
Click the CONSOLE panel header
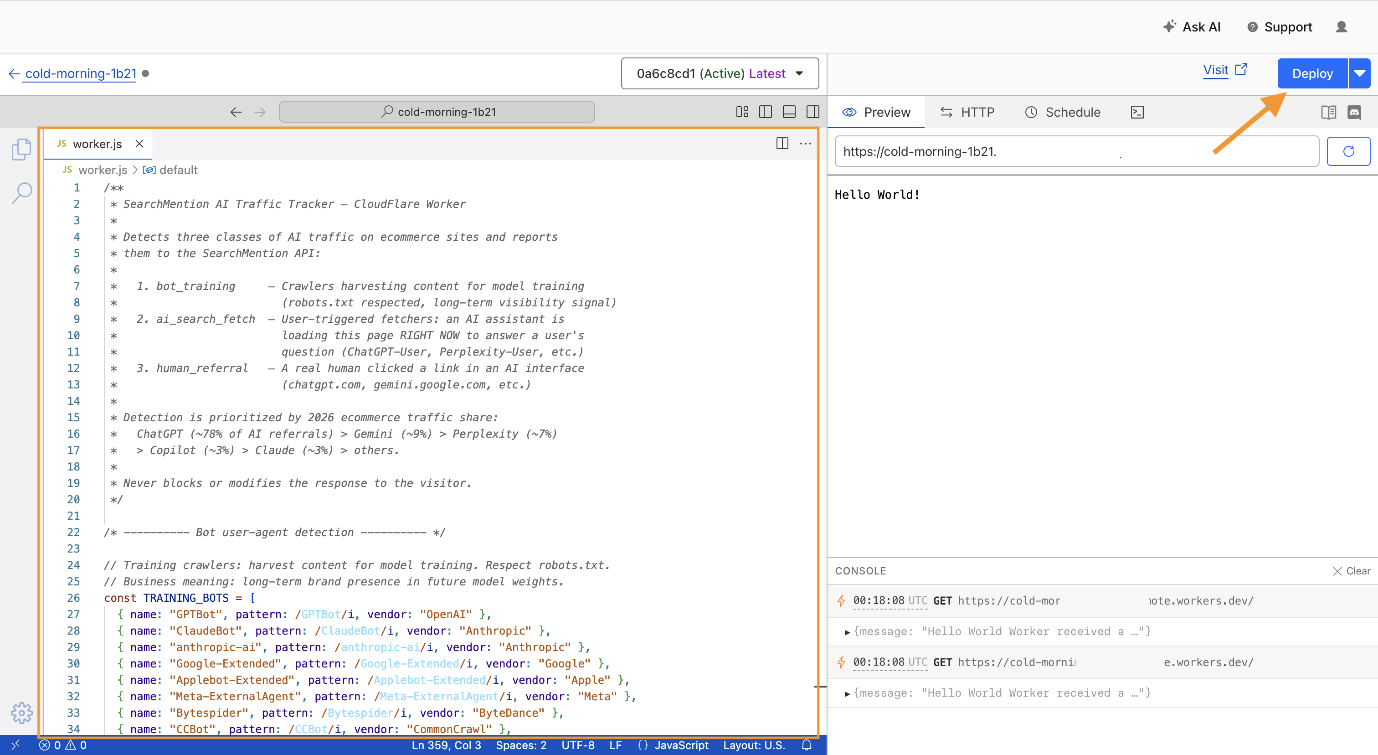[x=860, y=571]
